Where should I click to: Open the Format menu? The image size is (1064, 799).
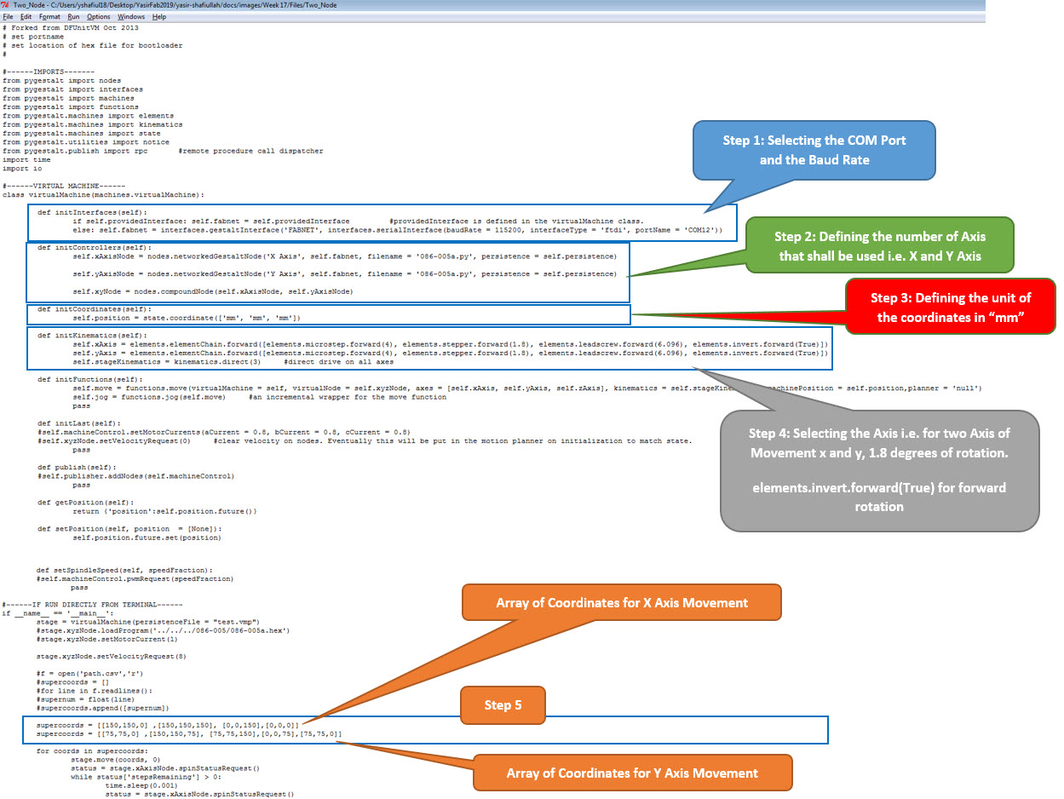pyautogui.click(x=49, y=17)
